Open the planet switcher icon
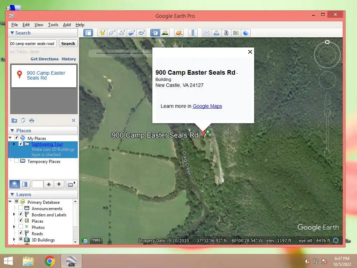The width and height of the screenshot is (357, 268). click(x=179, y=33)
